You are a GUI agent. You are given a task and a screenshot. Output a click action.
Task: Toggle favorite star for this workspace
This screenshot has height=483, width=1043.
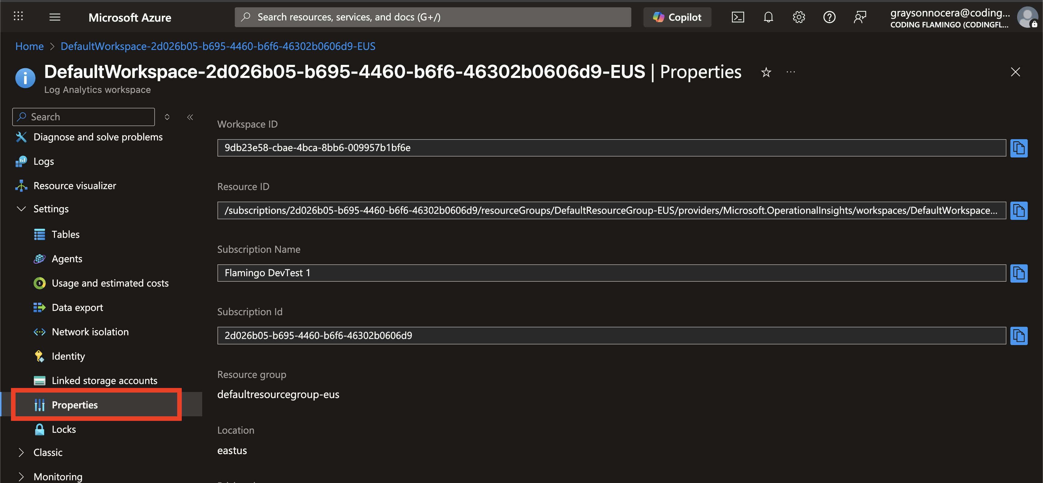pos(766,72)
